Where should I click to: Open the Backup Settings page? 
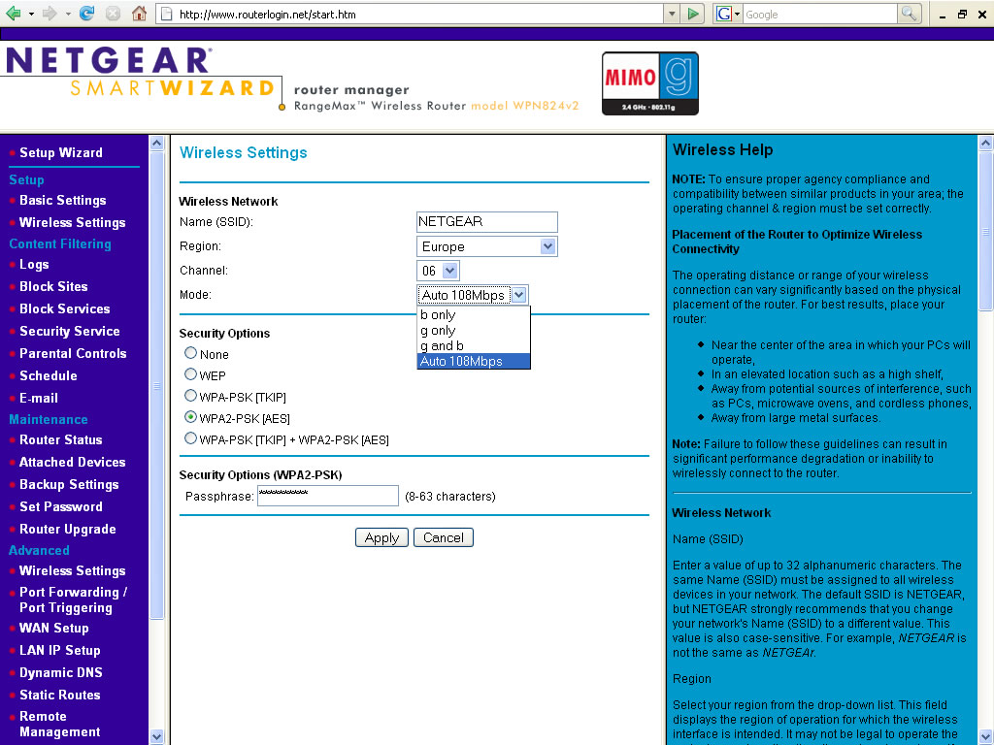tap(69, 485)
